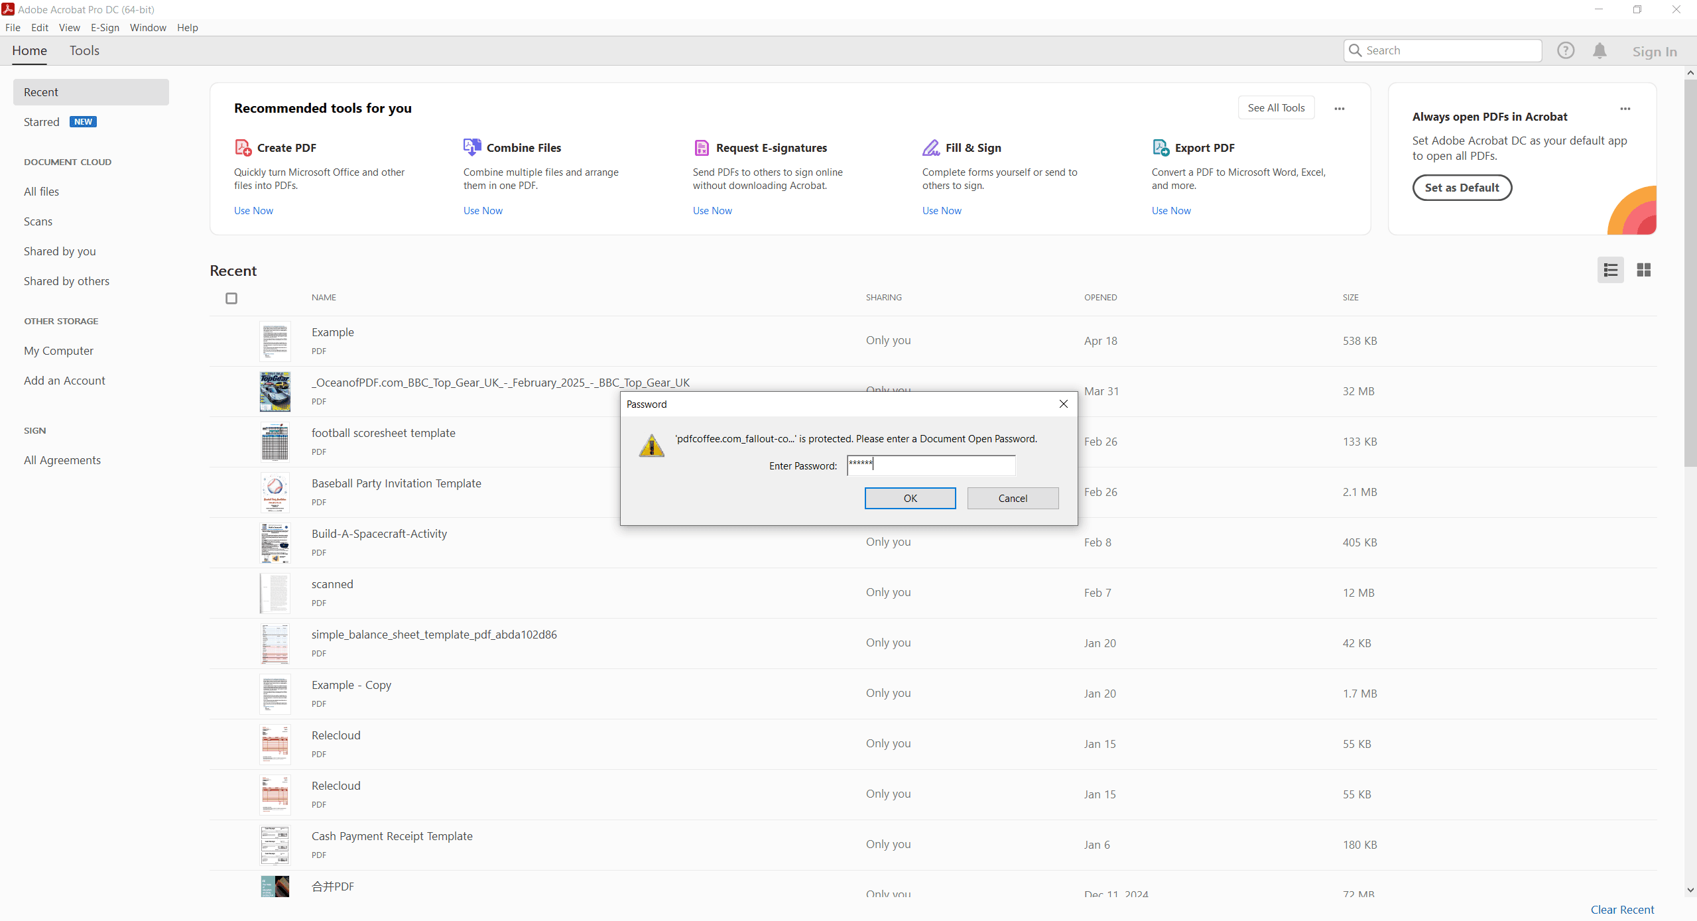The height and width of the screenshot is (921, 1697).
Task: Click Use Now under Combine Files
Action: click(483, 211)
